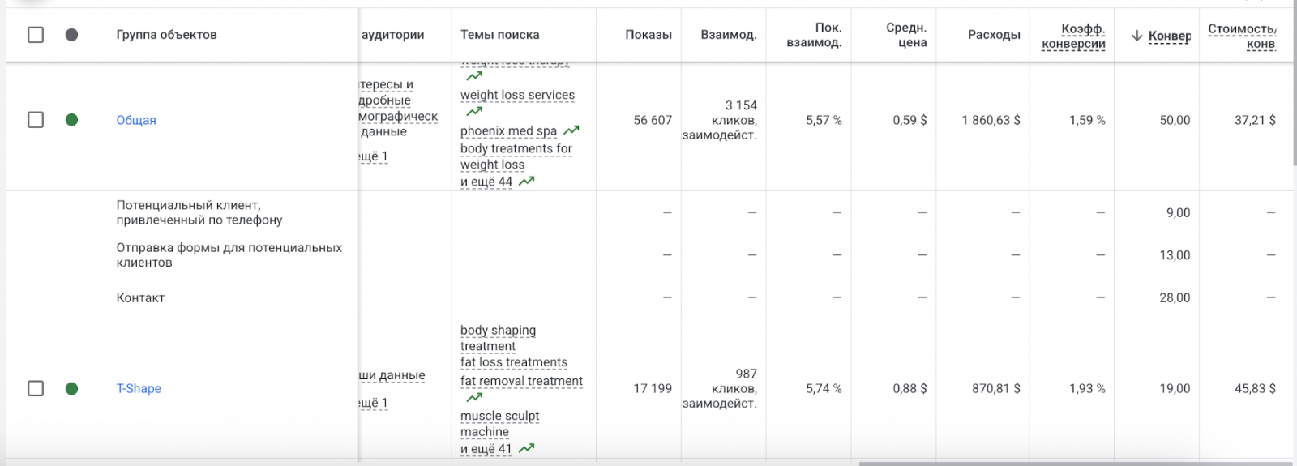Screen dimensions: 1297x466
Task: Click the green status dot for Общая
Action: point(71,120)
